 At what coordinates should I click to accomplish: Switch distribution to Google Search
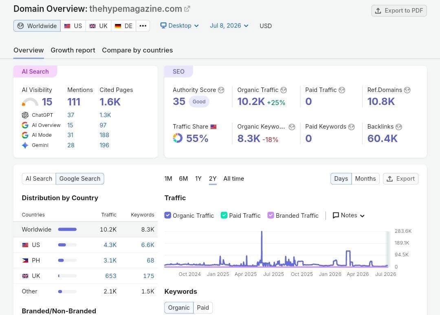tap(80, 179)
